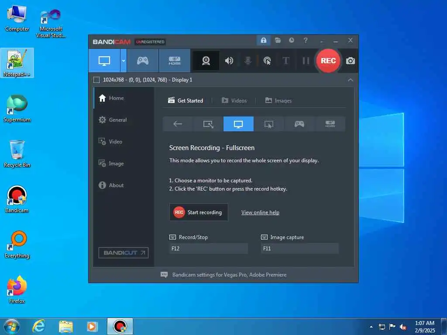Open Image settings in sidebar
Viewport: 447px width, 335px height.
pyautogui.click(x=124, y=164)
